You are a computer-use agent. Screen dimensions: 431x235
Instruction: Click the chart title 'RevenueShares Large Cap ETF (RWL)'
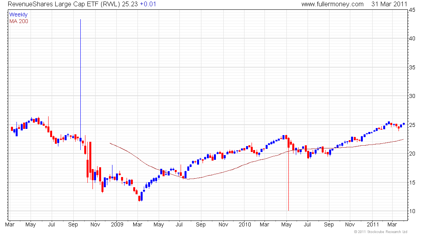click(x=64, y=4)
